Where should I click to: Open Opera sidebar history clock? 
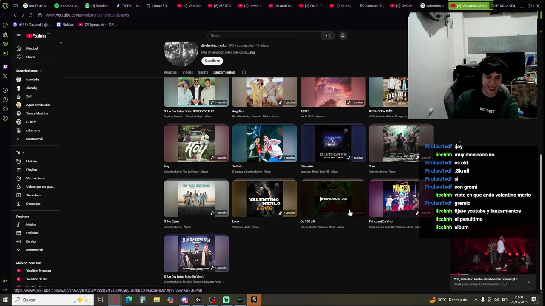[x=5, y=99]
